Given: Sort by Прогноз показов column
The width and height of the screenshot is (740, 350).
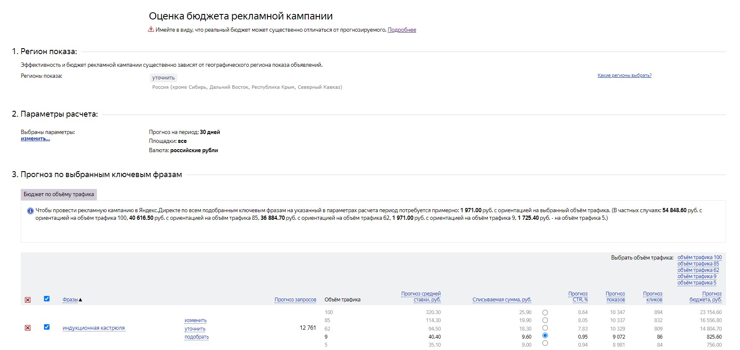Looking at the screenshot, I should click(615, 296).
